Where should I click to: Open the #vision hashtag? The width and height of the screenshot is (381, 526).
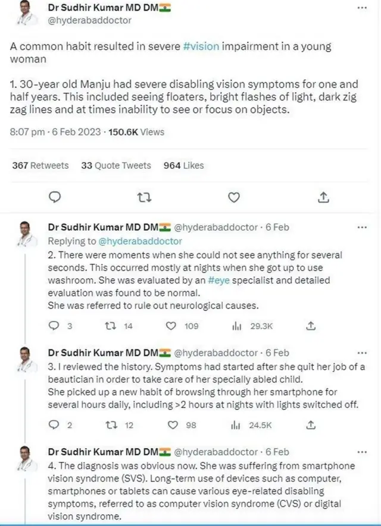(x=202, y=47)
